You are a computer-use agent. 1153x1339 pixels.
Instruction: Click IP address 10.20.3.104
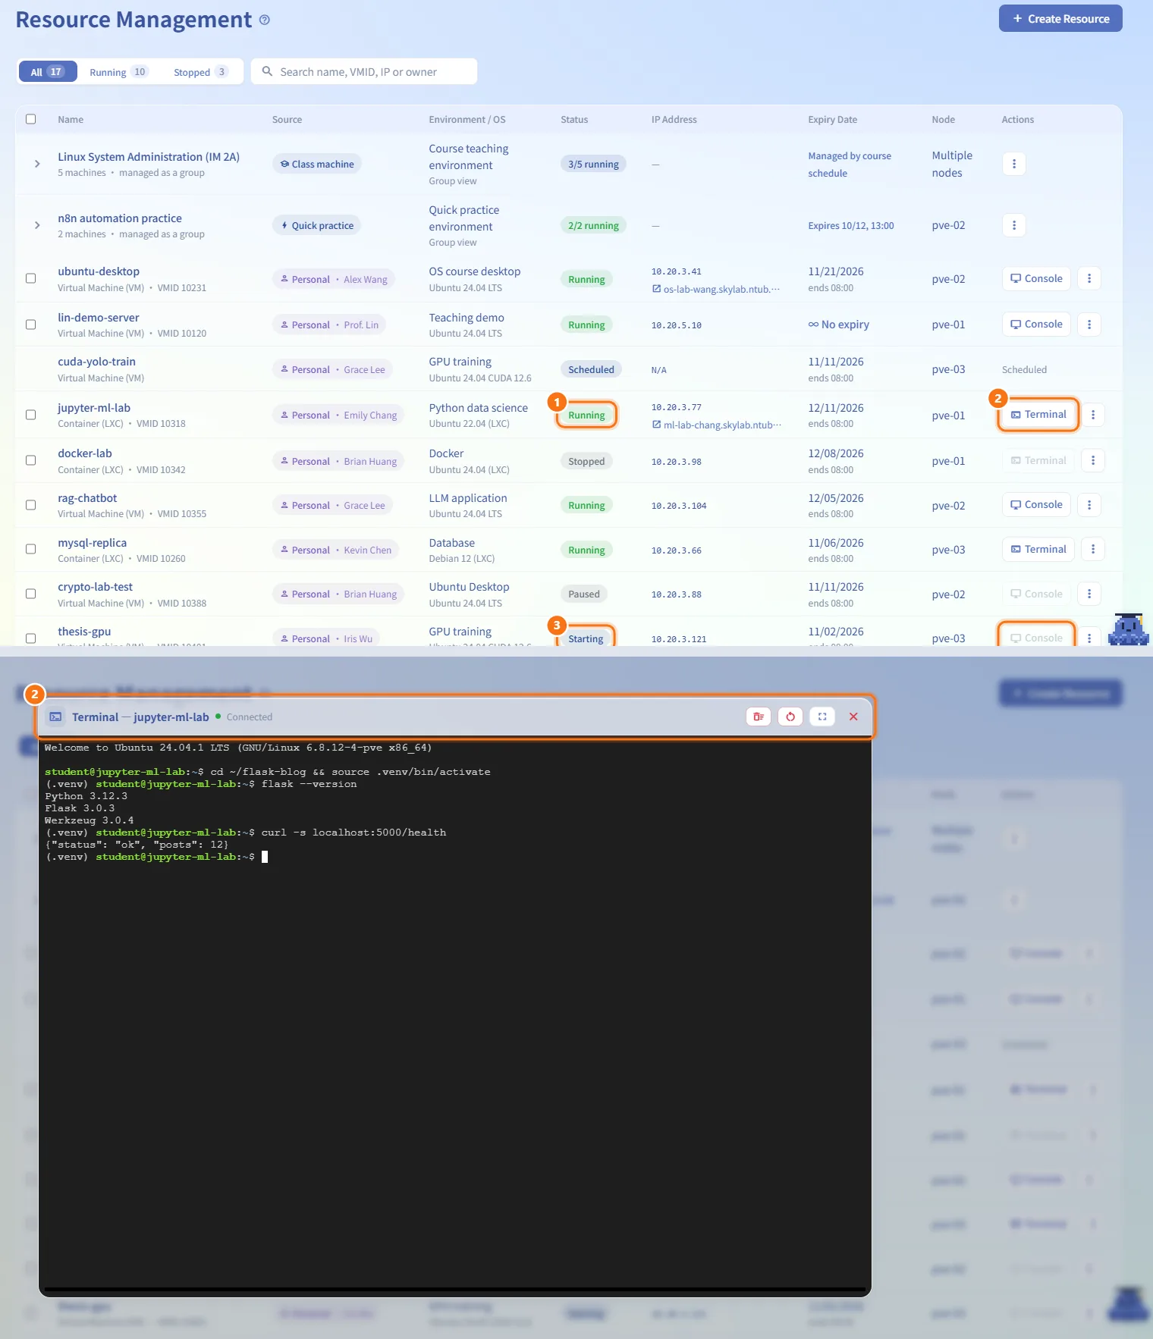coord(678,506)
